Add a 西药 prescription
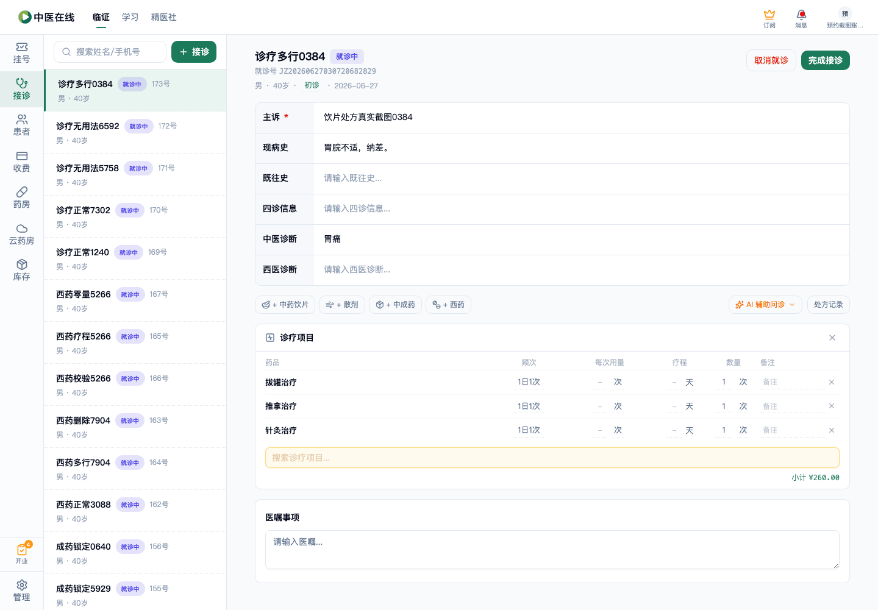 (448, 305)
